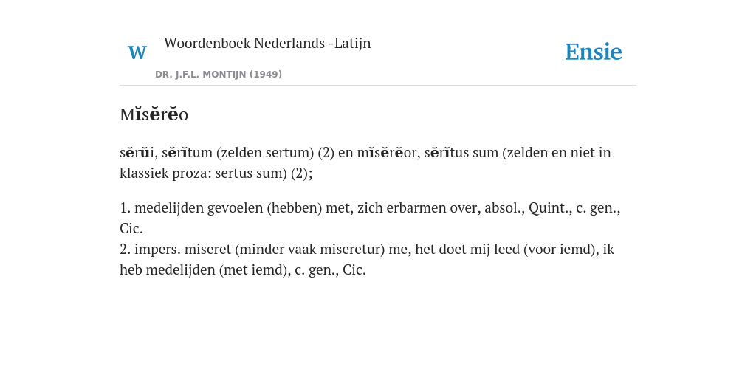
Task: Click the author DR. J.F.L. MONTIJN (1949)
Action: click(x=219, y=75)
